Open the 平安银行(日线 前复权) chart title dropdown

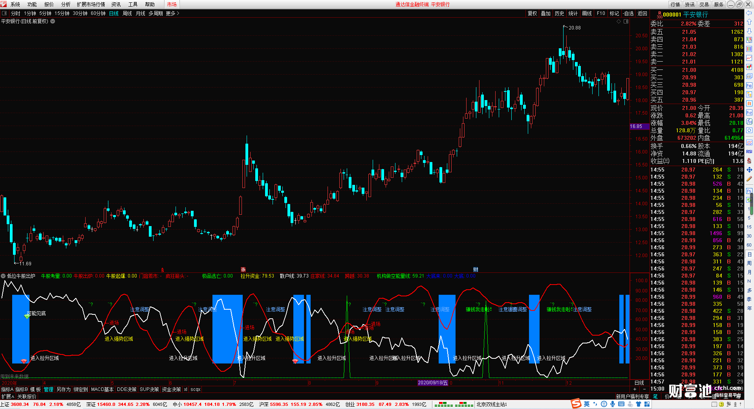point(53,21)
